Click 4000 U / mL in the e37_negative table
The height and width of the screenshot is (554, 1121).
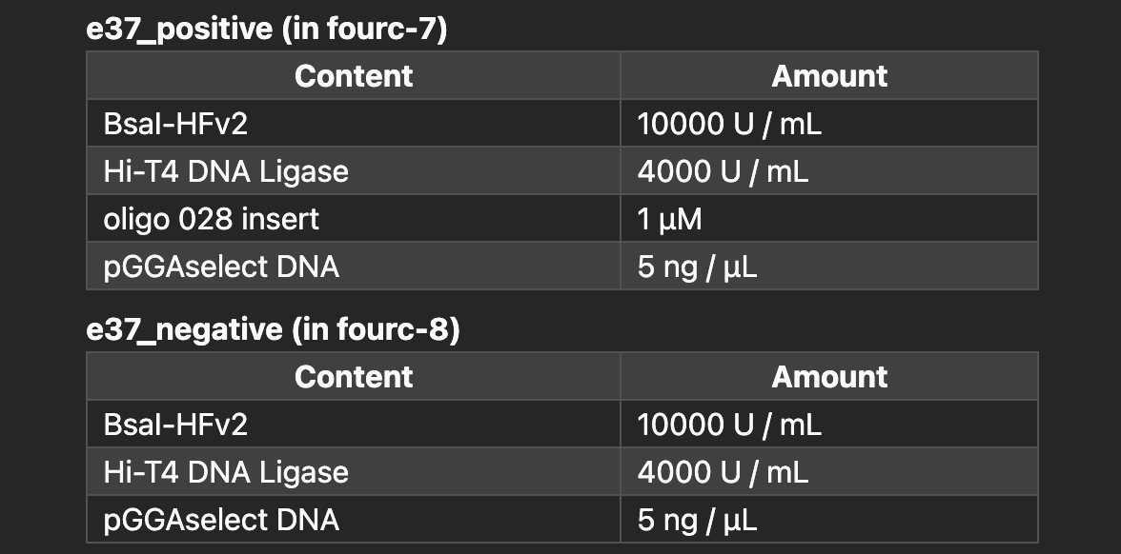(722, 472)
